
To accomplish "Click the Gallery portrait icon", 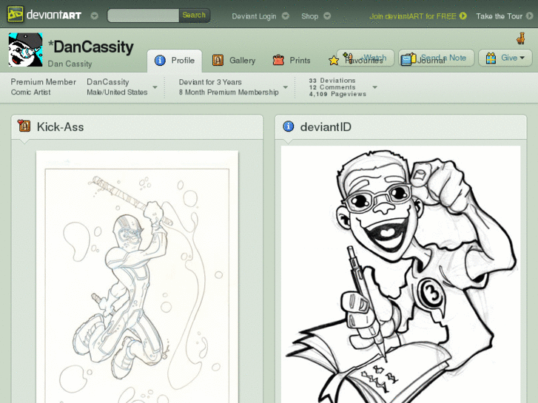I will [218, 61].
